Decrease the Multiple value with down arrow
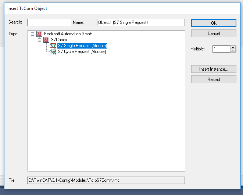The height and width of the screenshot is (195, 243). click(233, 50)
